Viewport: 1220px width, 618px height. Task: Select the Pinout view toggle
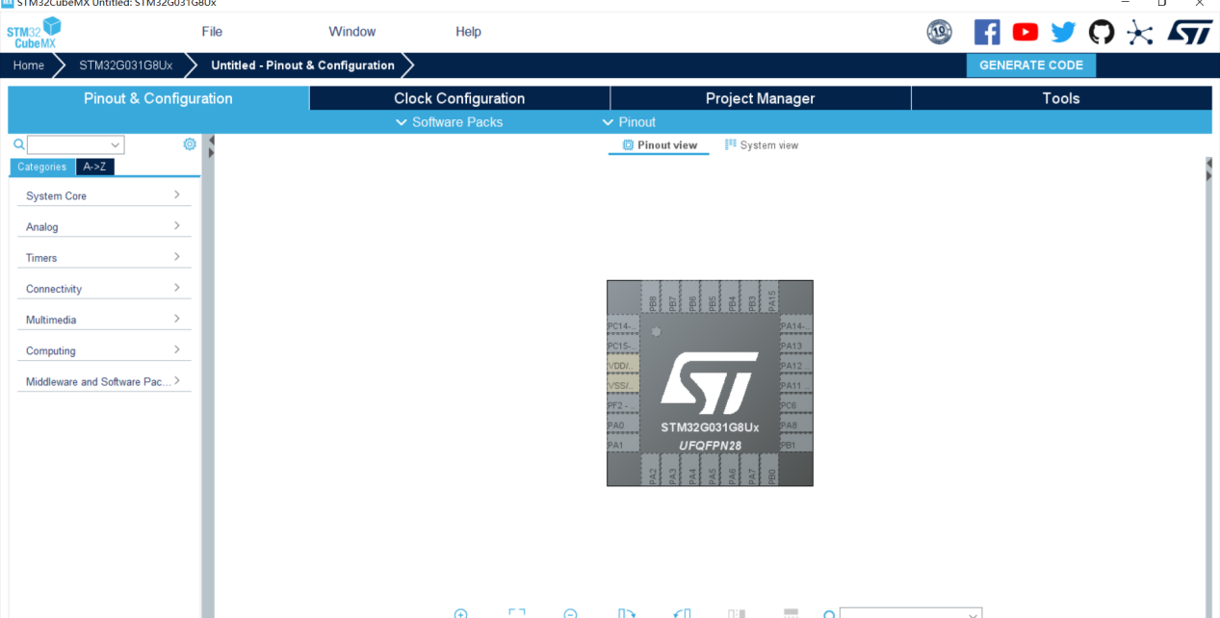[660, 145]
